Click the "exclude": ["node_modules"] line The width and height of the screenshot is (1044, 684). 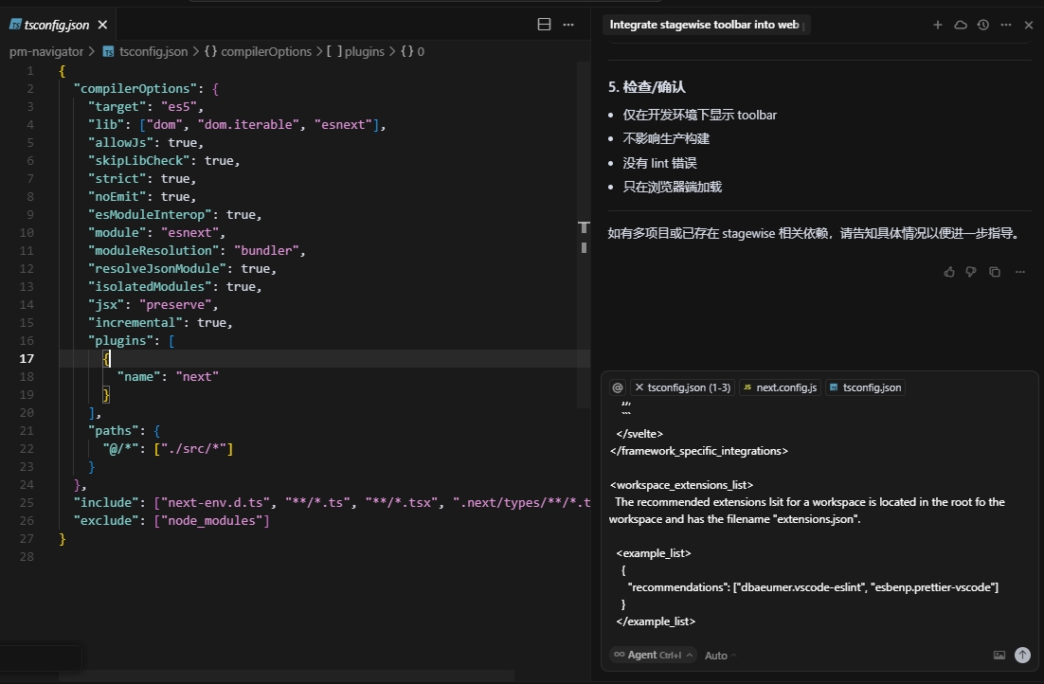(x=171, y=520)
